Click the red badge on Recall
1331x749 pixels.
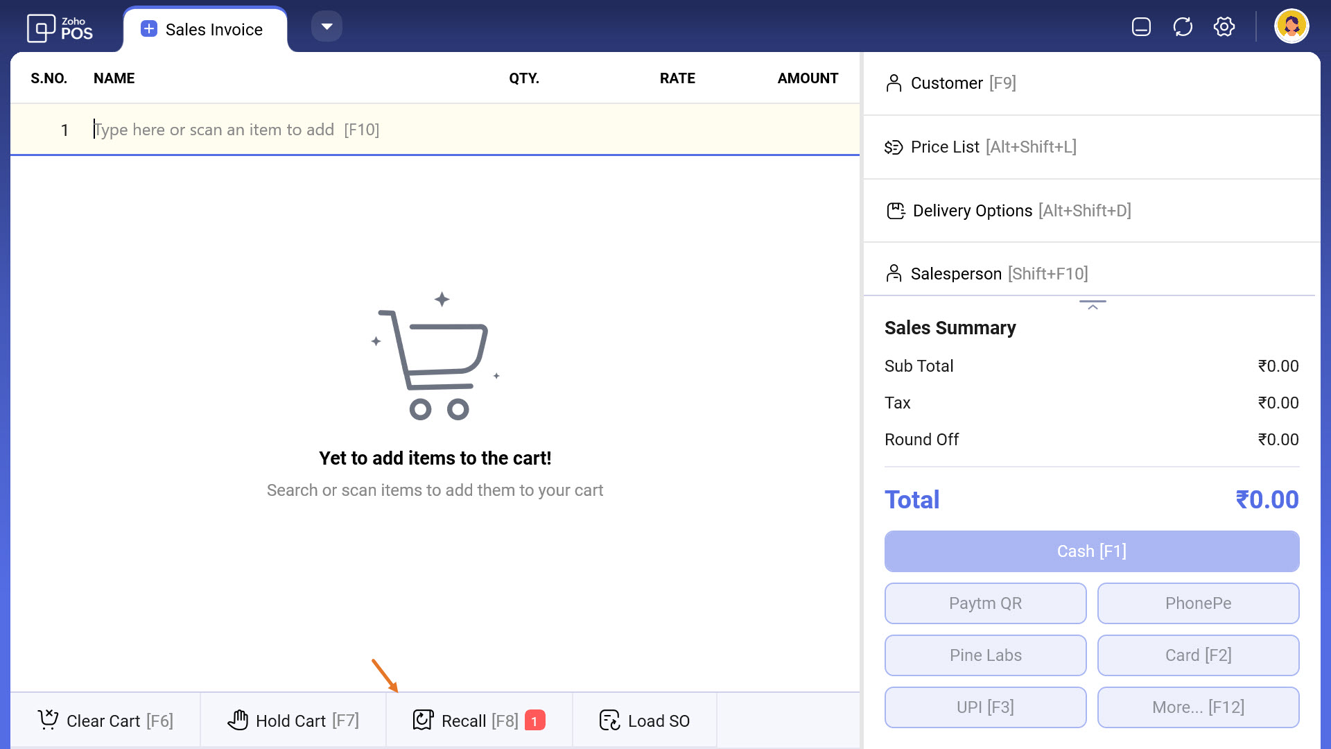pos(534,721)
